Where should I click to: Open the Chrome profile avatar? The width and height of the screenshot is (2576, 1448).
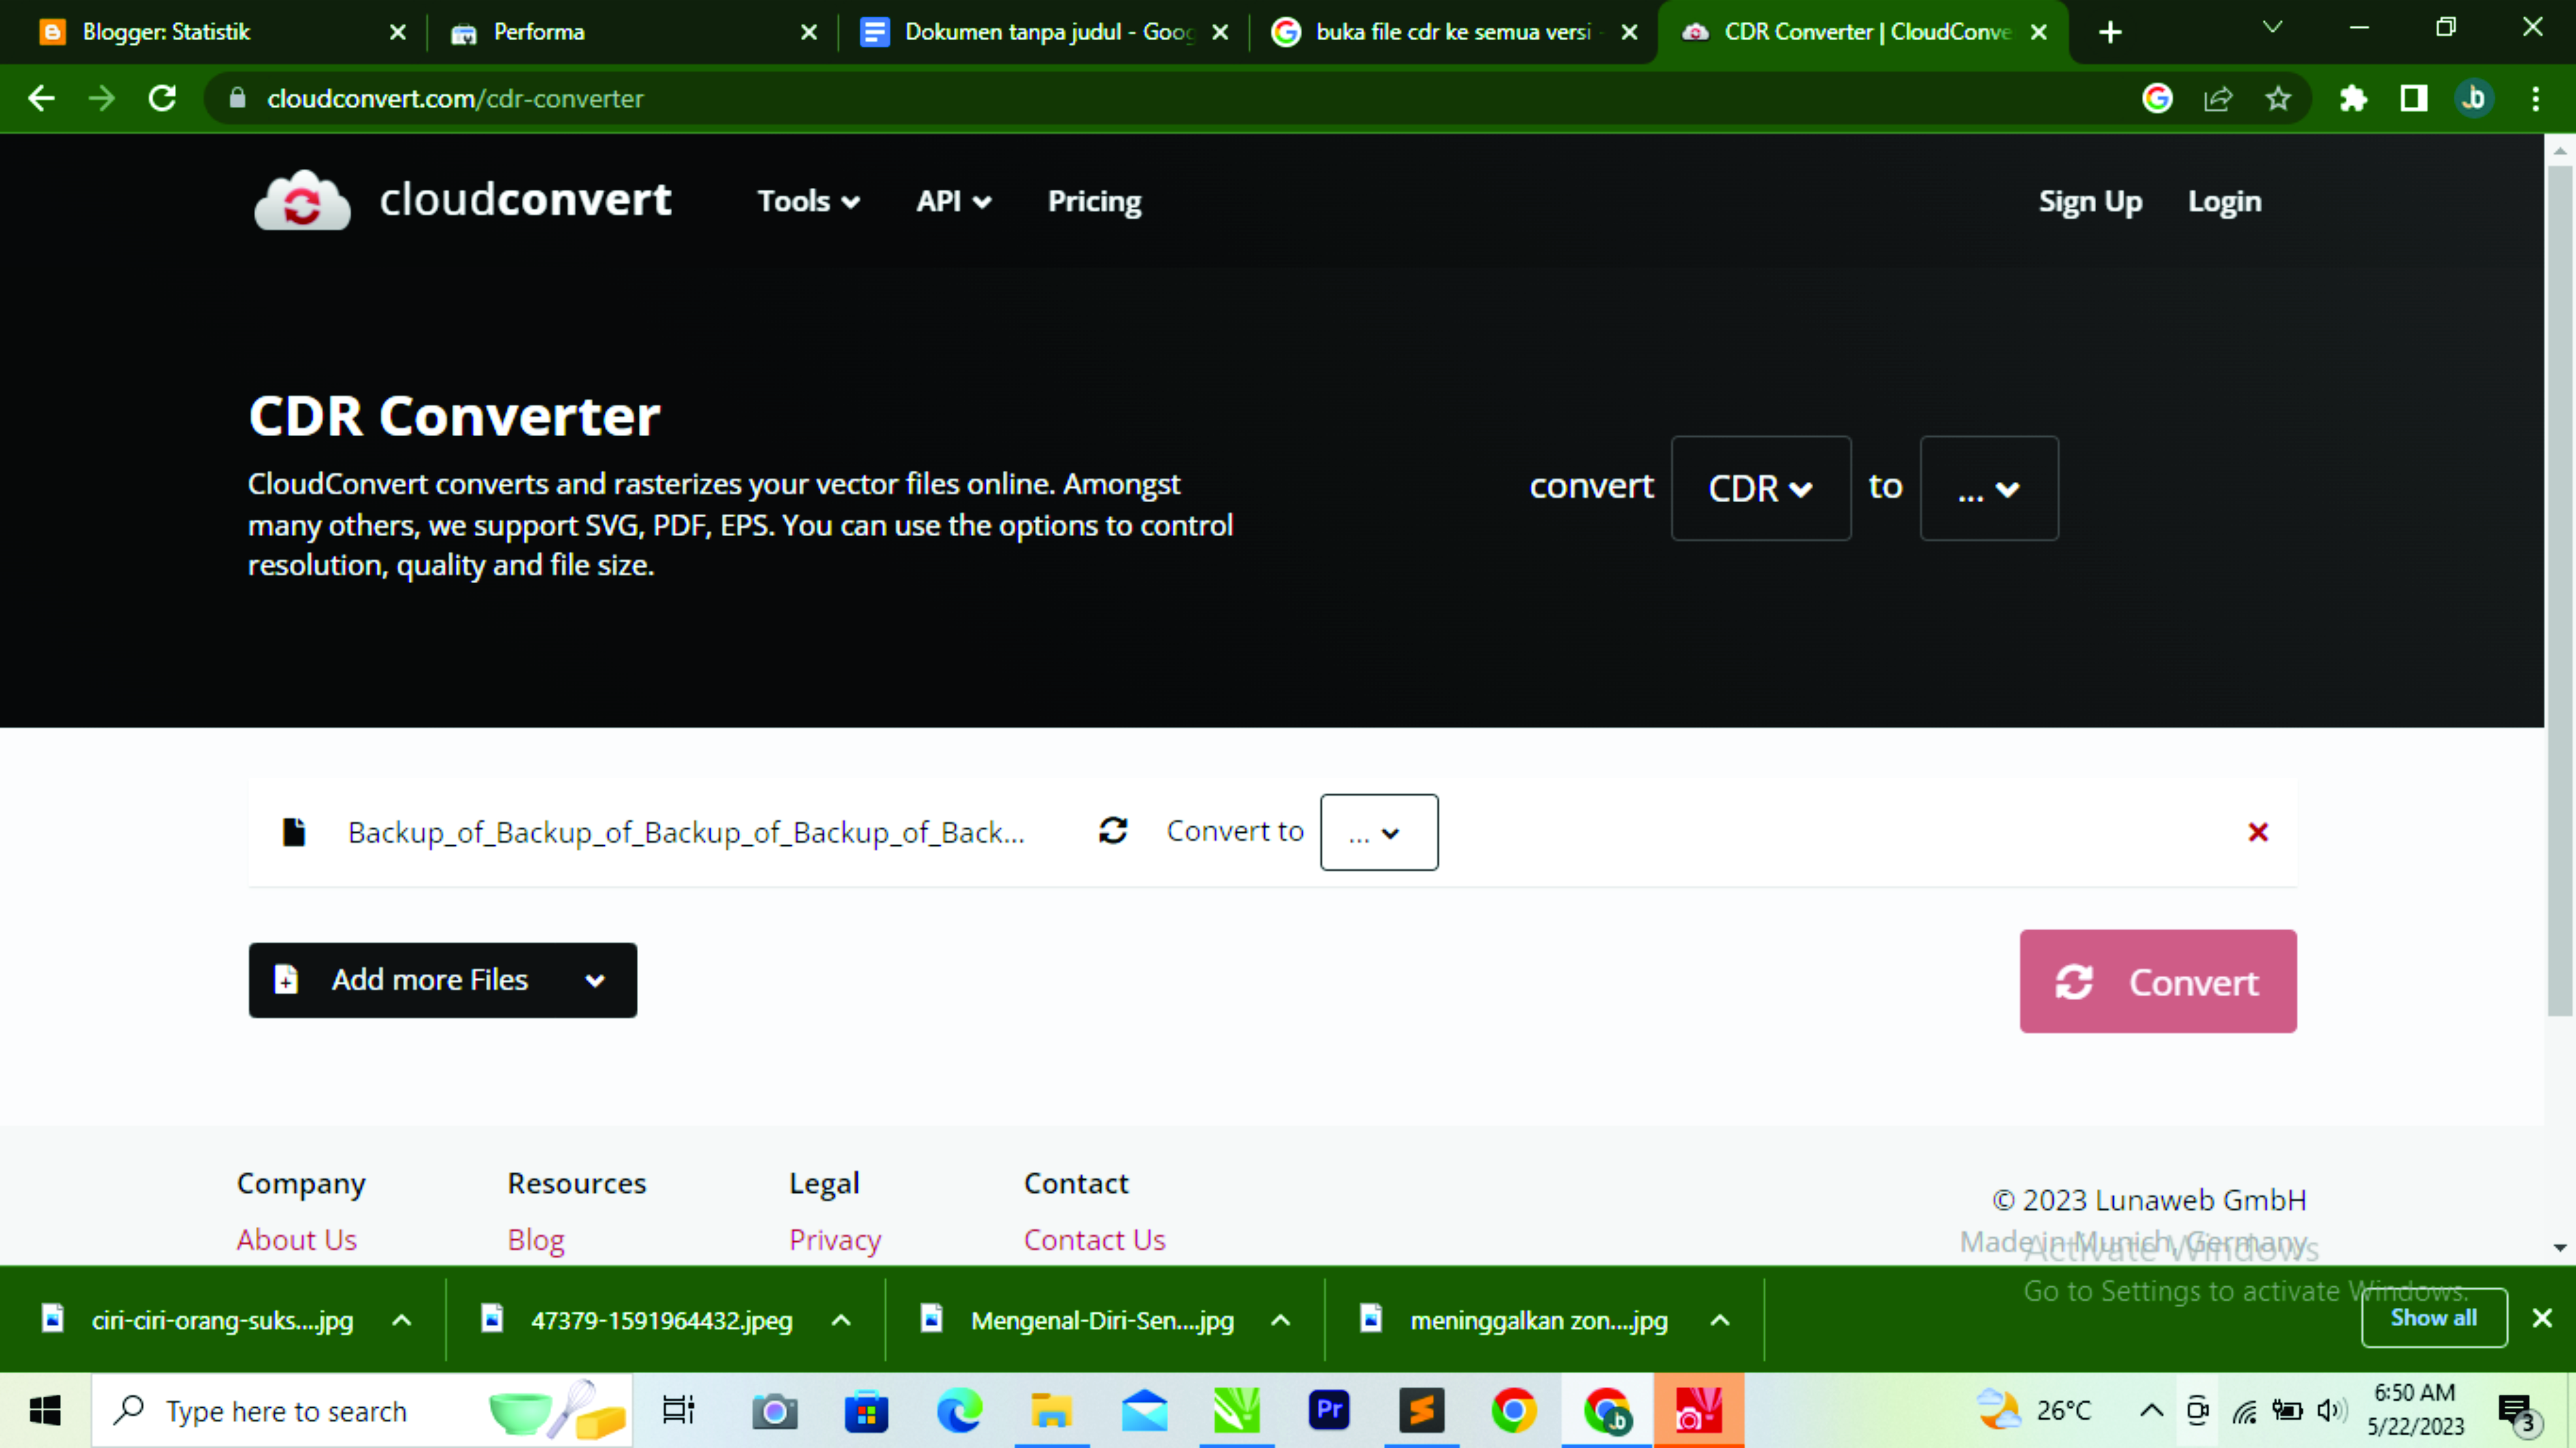pos(2474,98)
